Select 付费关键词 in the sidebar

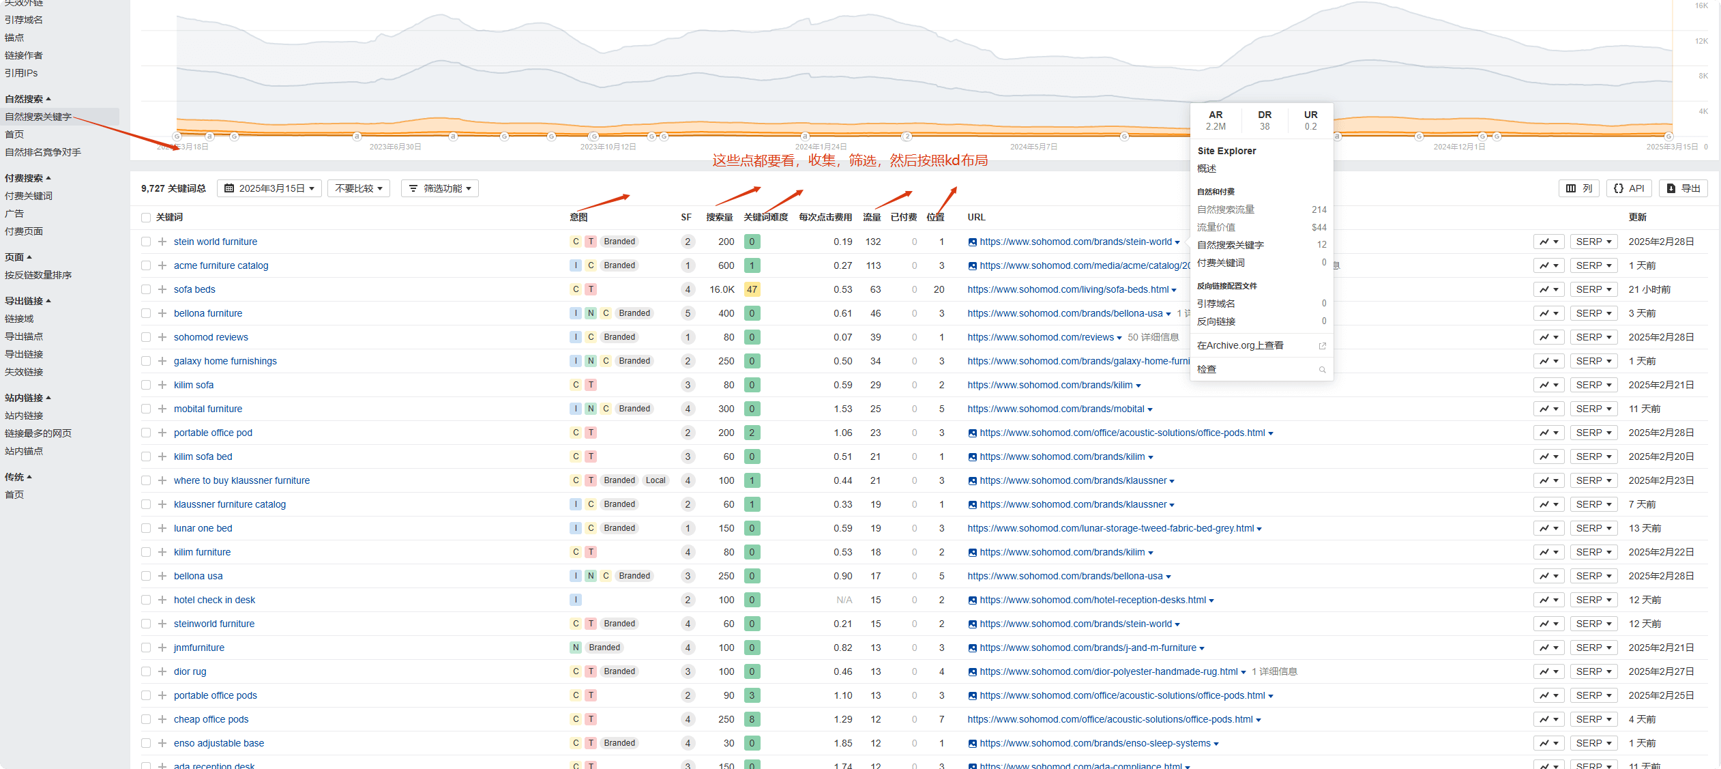[29, 196]
